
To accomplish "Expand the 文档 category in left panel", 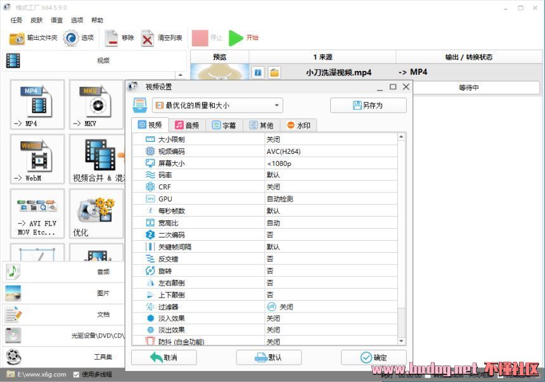I will tap(63, 314).
